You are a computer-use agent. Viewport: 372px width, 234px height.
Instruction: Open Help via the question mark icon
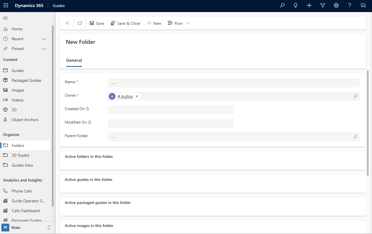[349, 5]
